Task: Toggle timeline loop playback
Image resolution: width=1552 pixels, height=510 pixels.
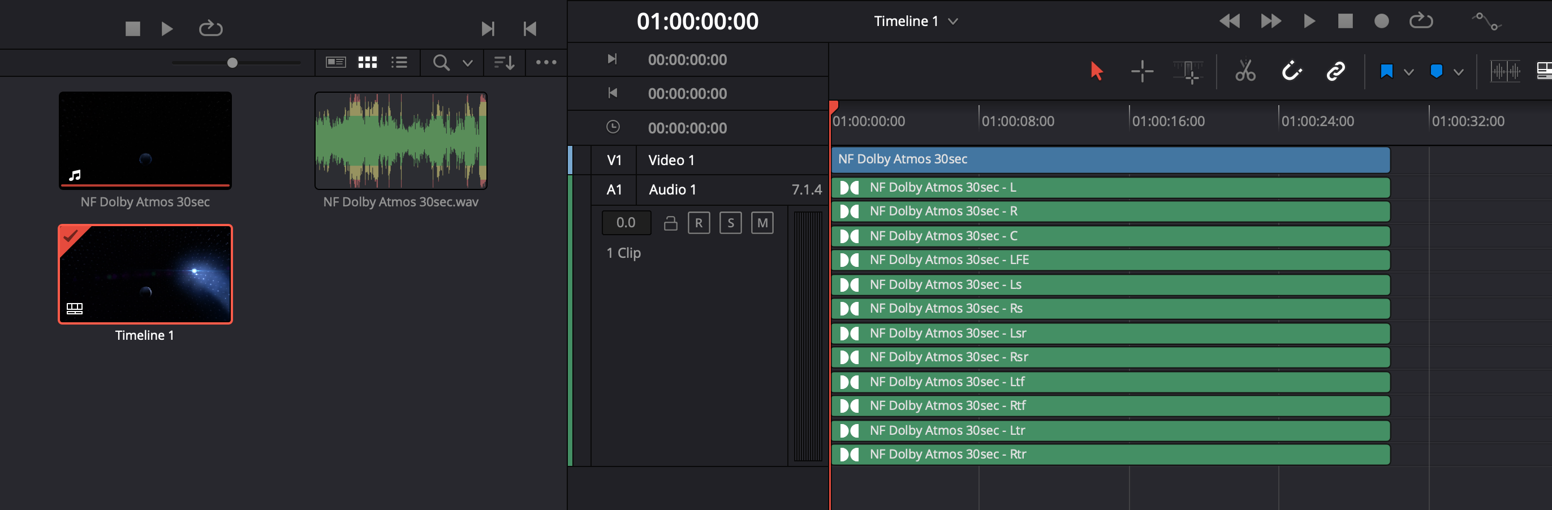Action: (x=1421, y=21)
